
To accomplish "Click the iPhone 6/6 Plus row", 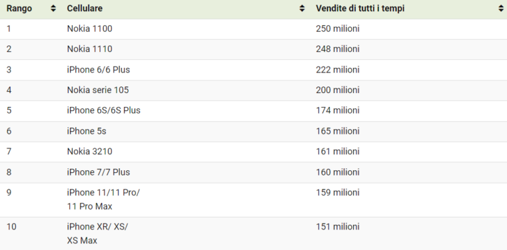I will pyautogui.click(x=253, y=70).
